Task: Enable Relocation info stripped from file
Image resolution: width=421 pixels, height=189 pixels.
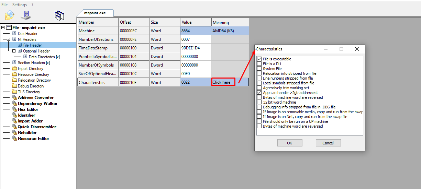Action: (x=259, y=73)
